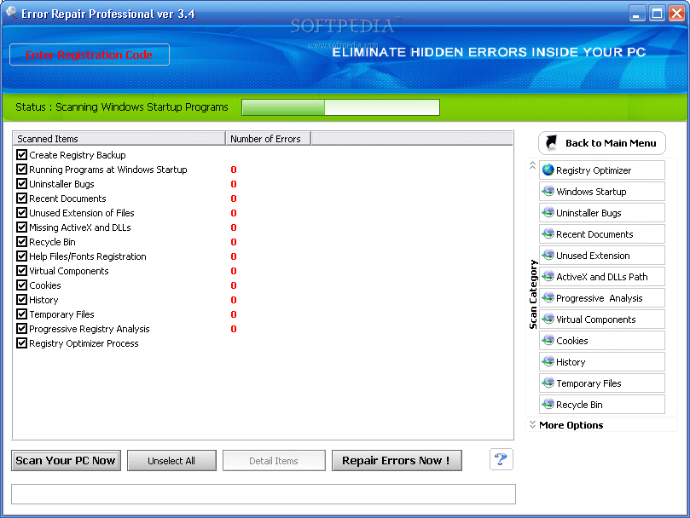Select Cookies in Scan Category panel
The width and height of the screenshot is (690, 518).
click(x=602, y=340)
